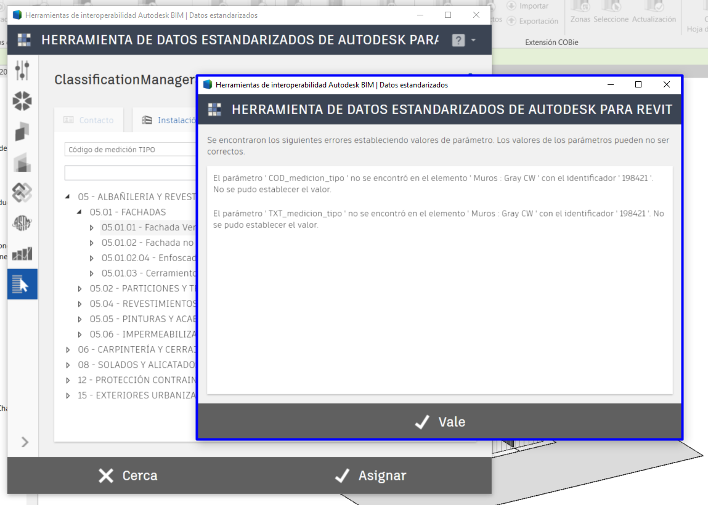
Task: Open the settings sliders icon in sidebar
Action: (22, 70)
